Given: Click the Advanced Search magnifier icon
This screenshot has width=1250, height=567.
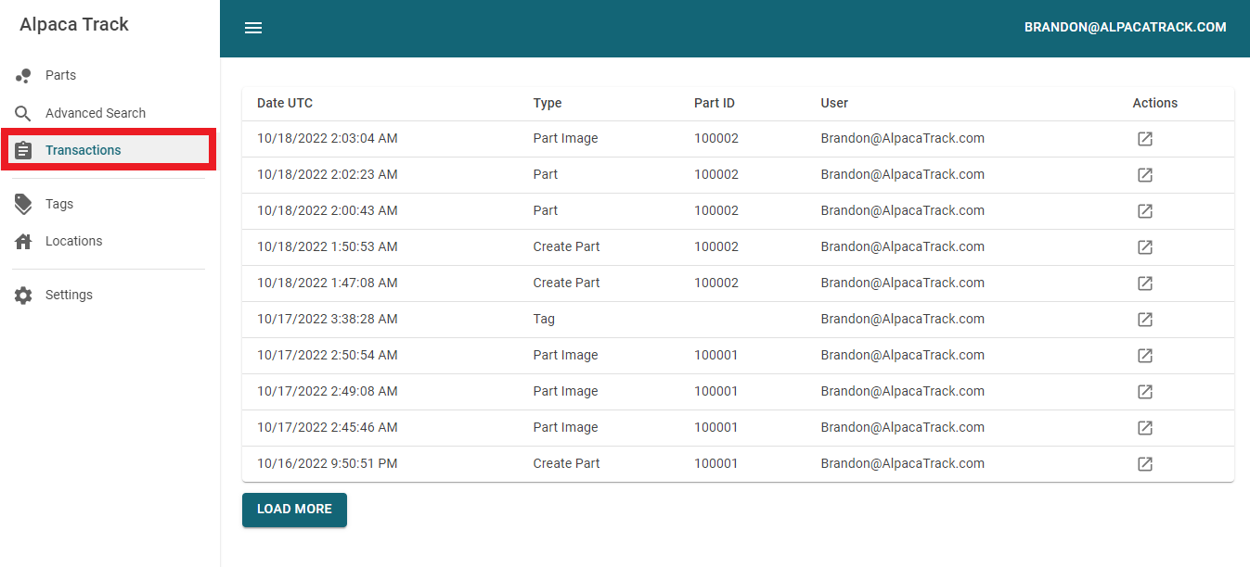Looking at the screenshot, I should pos(24,114).
